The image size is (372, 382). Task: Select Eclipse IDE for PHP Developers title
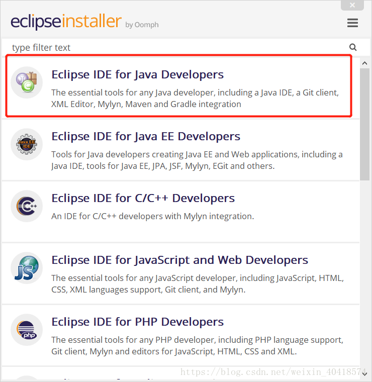(137, 322)
